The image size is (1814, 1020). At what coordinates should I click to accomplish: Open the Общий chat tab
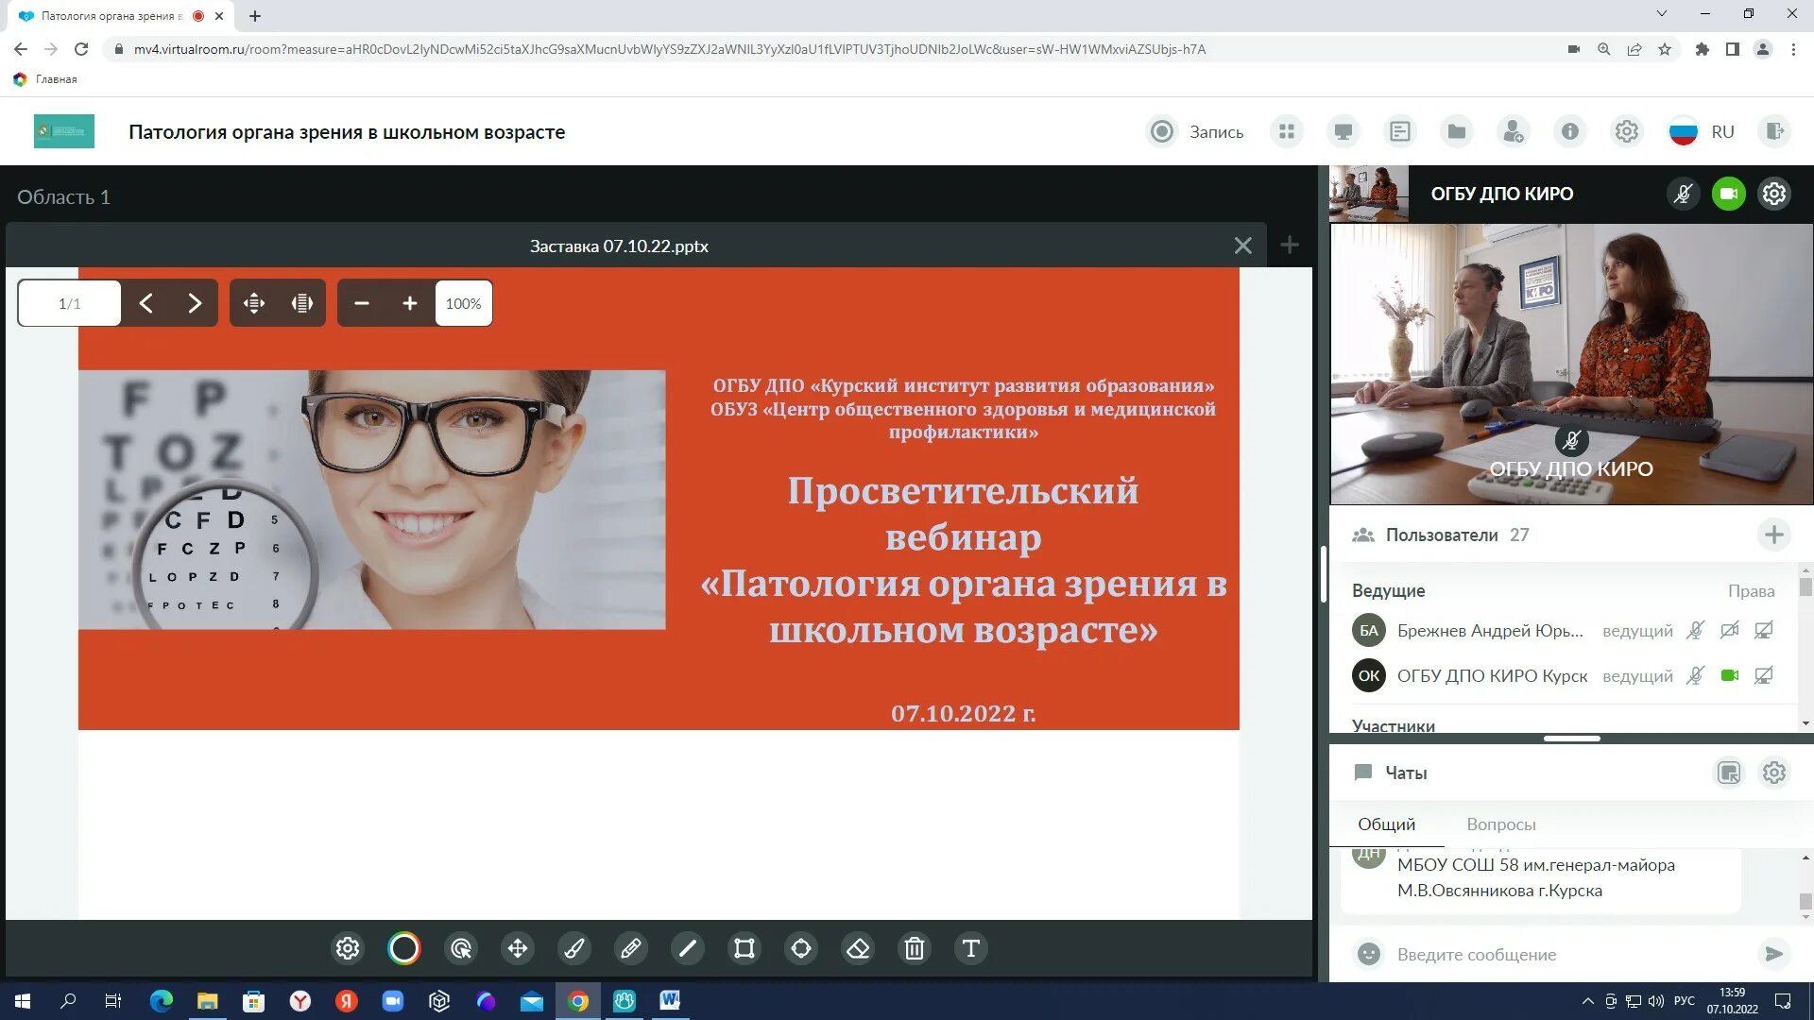1386,824
